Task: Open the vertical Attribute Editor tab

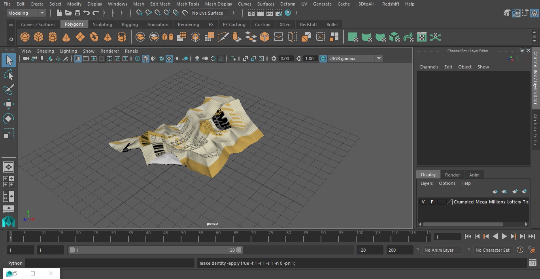Action: tap(536, 130)
